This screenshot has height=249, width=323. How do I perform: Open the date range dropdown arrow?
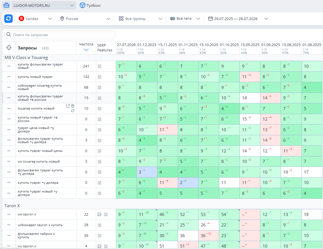tap(266, 19)
